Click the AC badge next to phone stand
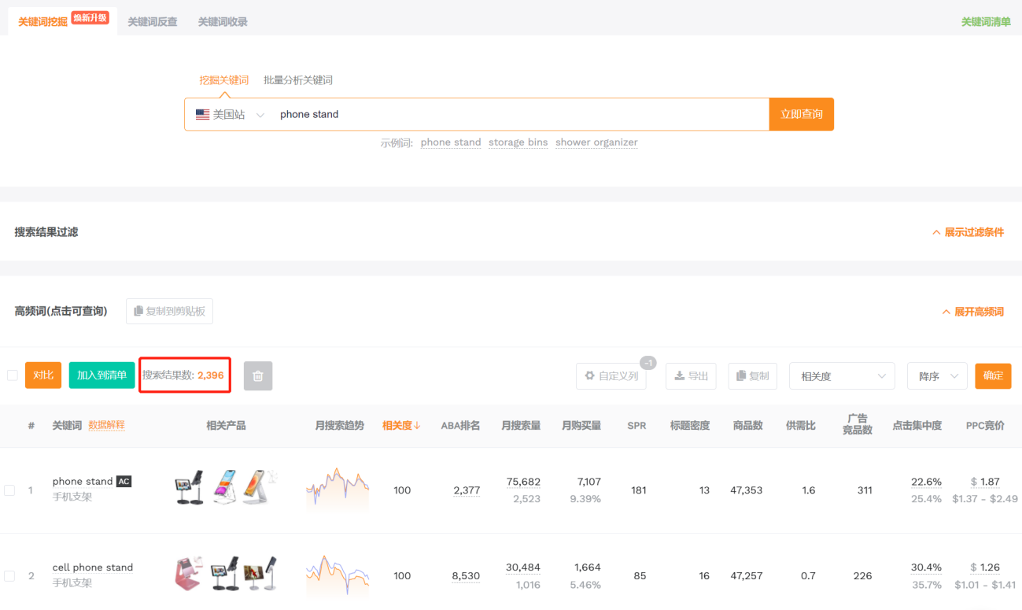Viewport: 1022px width, 610px height. pyautogui.click(x=122, y=481)
